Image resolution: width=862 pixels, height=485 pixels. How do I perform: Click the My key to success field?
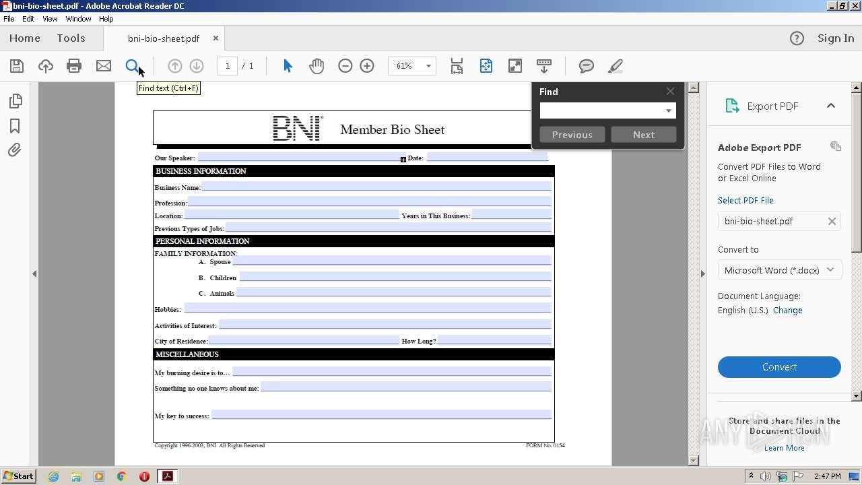click(x=381, y=415)
